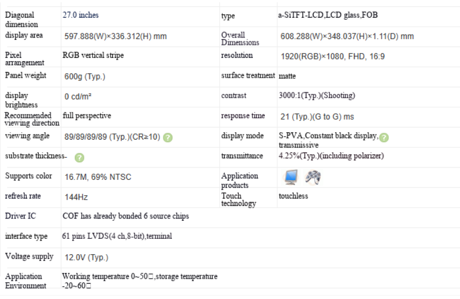Click the 144Hz refresh rate value
This screenshot has width=460, height=299.
click(x=76, y=197)
